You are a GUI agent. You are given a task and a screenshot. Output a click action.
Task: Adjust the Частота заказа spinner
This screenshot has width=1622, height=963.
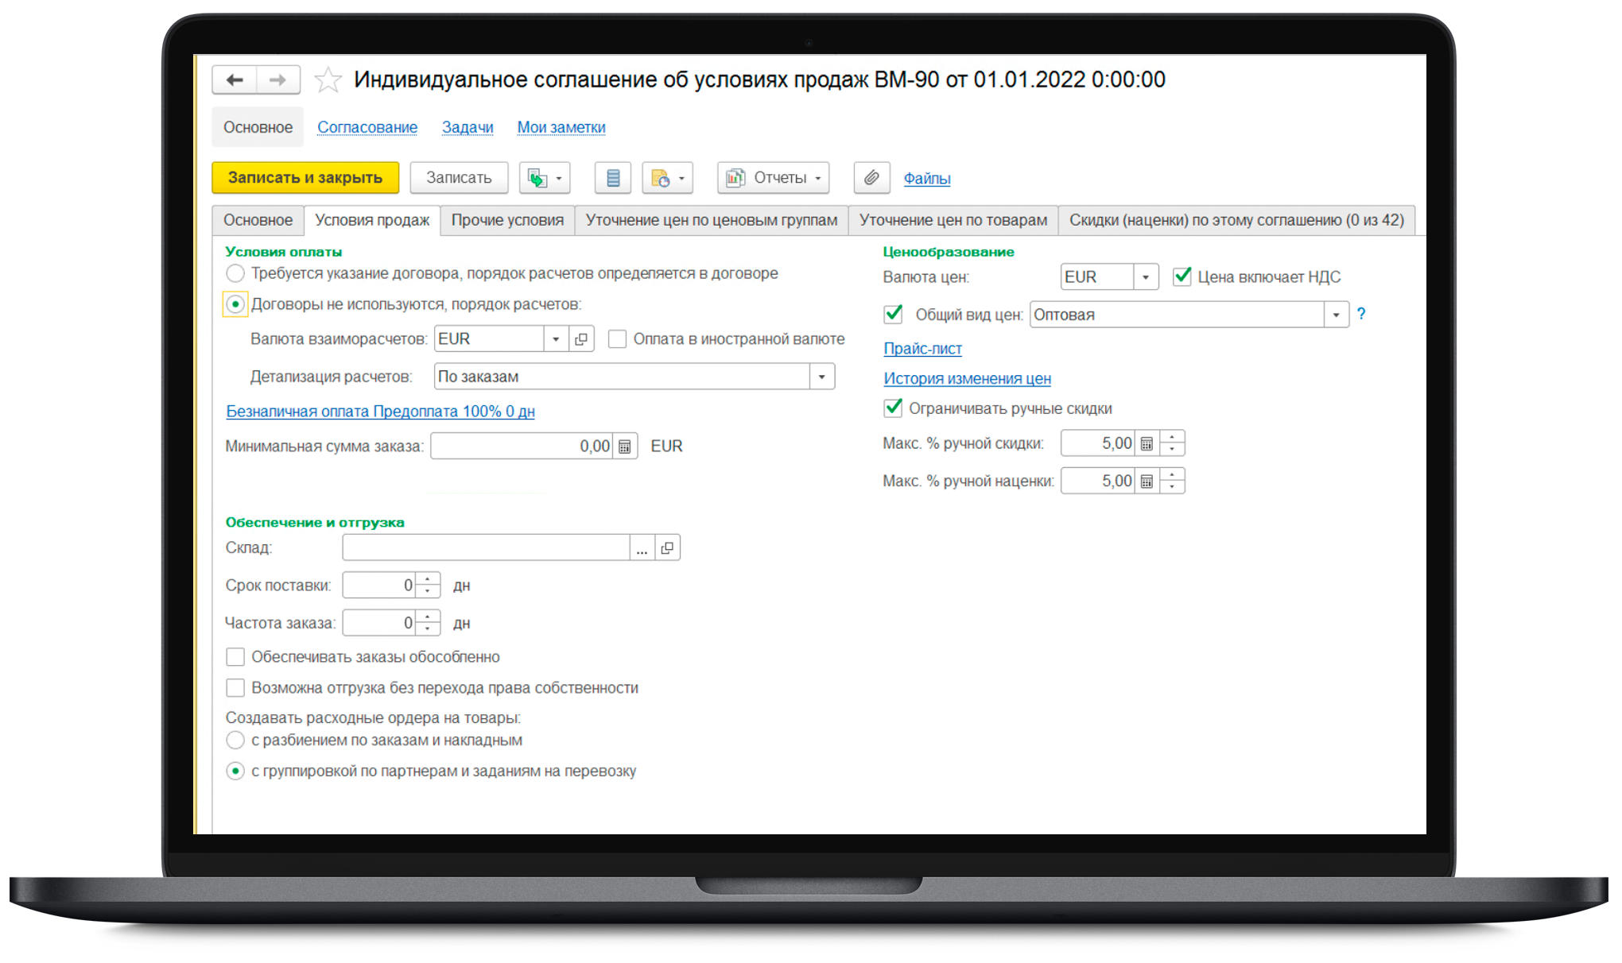click(x=428, y=623)
